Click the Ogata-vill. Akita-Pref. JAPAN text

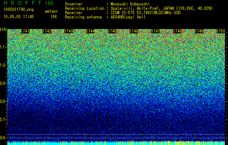[x=162, y=8]
